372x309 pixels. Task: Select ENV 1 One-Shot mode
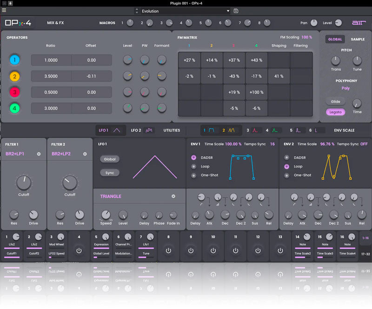pos(193,176)
